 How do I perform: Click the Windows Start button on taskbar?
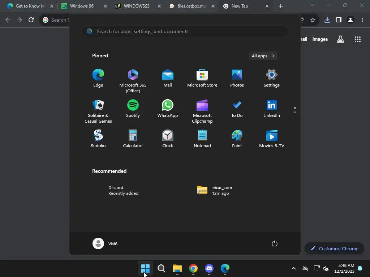point(145,268)
